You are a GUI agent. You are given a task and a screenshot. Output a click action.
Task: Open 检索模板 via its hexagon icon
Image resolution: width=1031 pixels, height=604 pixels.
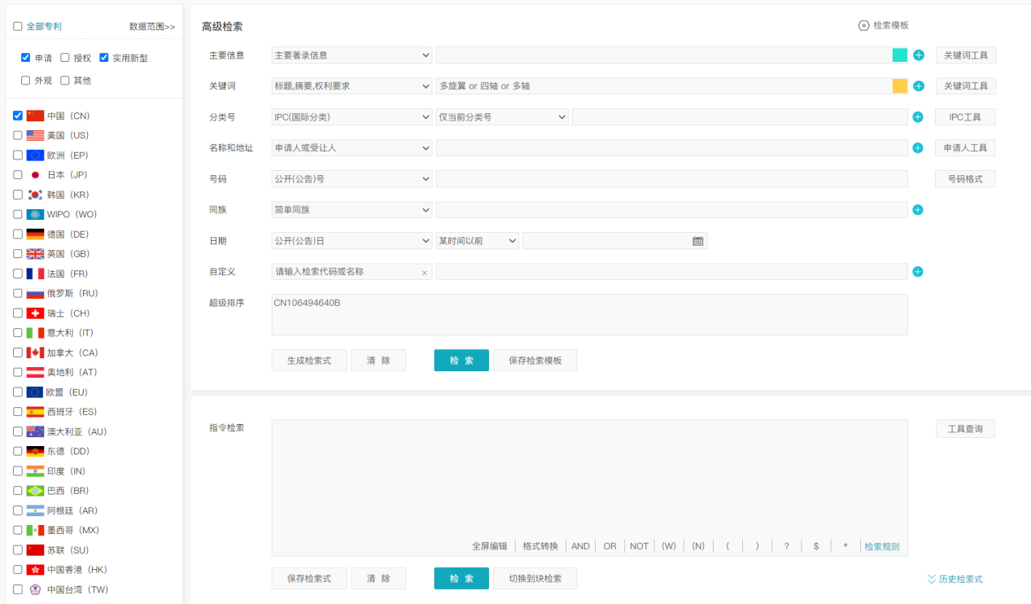coord(863,25)
